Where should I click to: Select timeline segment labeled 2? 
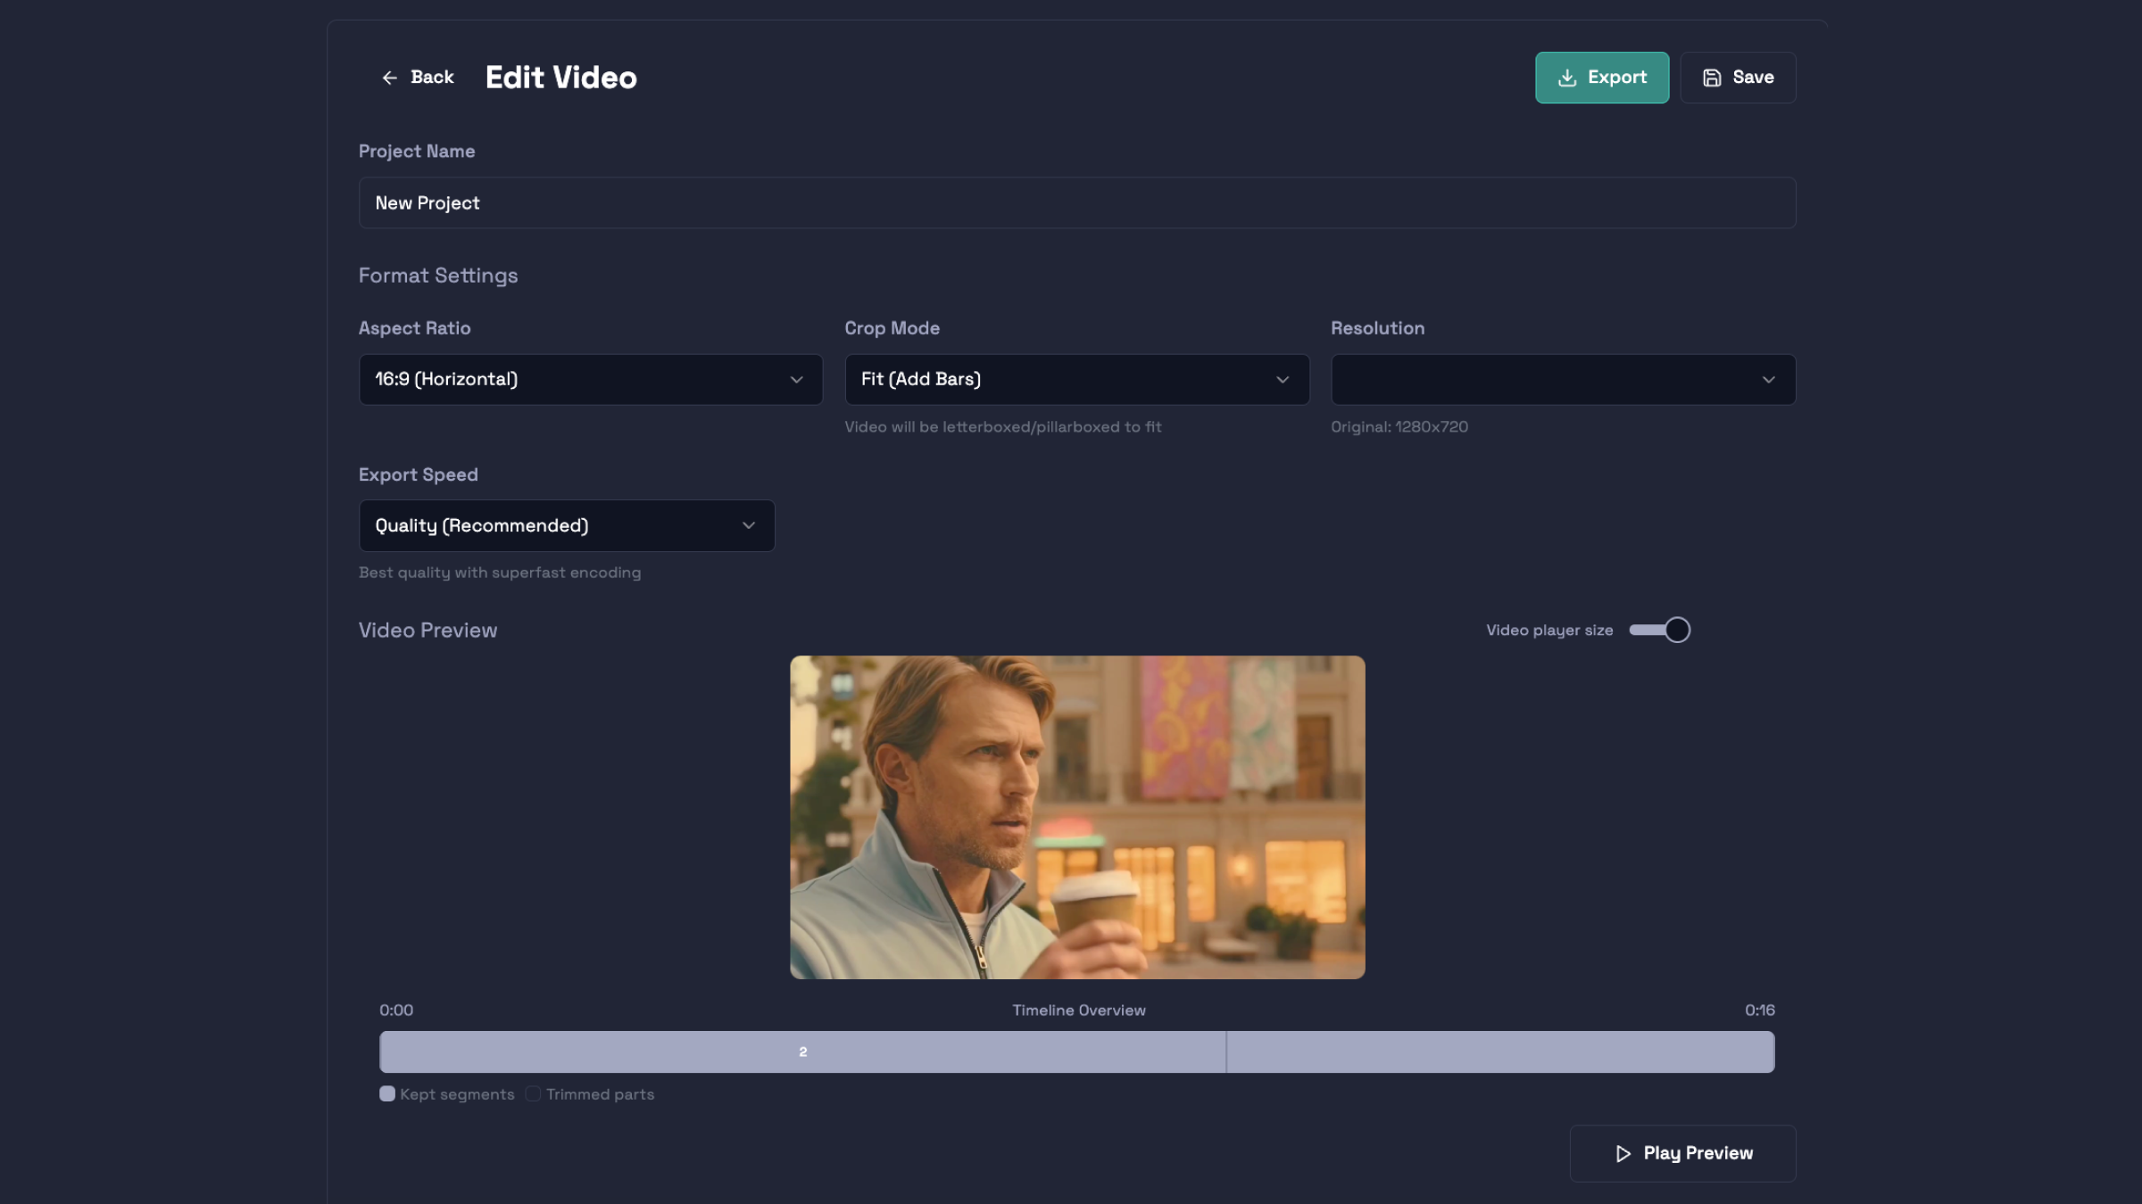(802, 1052)
